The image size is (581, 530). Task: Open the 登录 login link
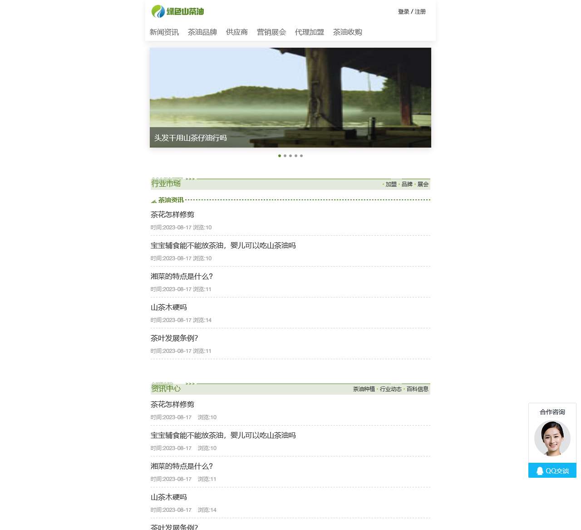[x=404, y=12]
